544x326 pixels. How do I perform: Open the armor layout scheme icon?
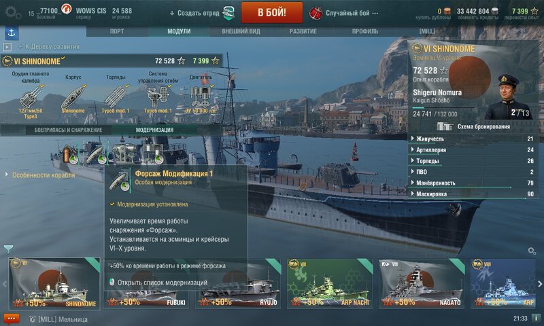click(x=445, y=126)
